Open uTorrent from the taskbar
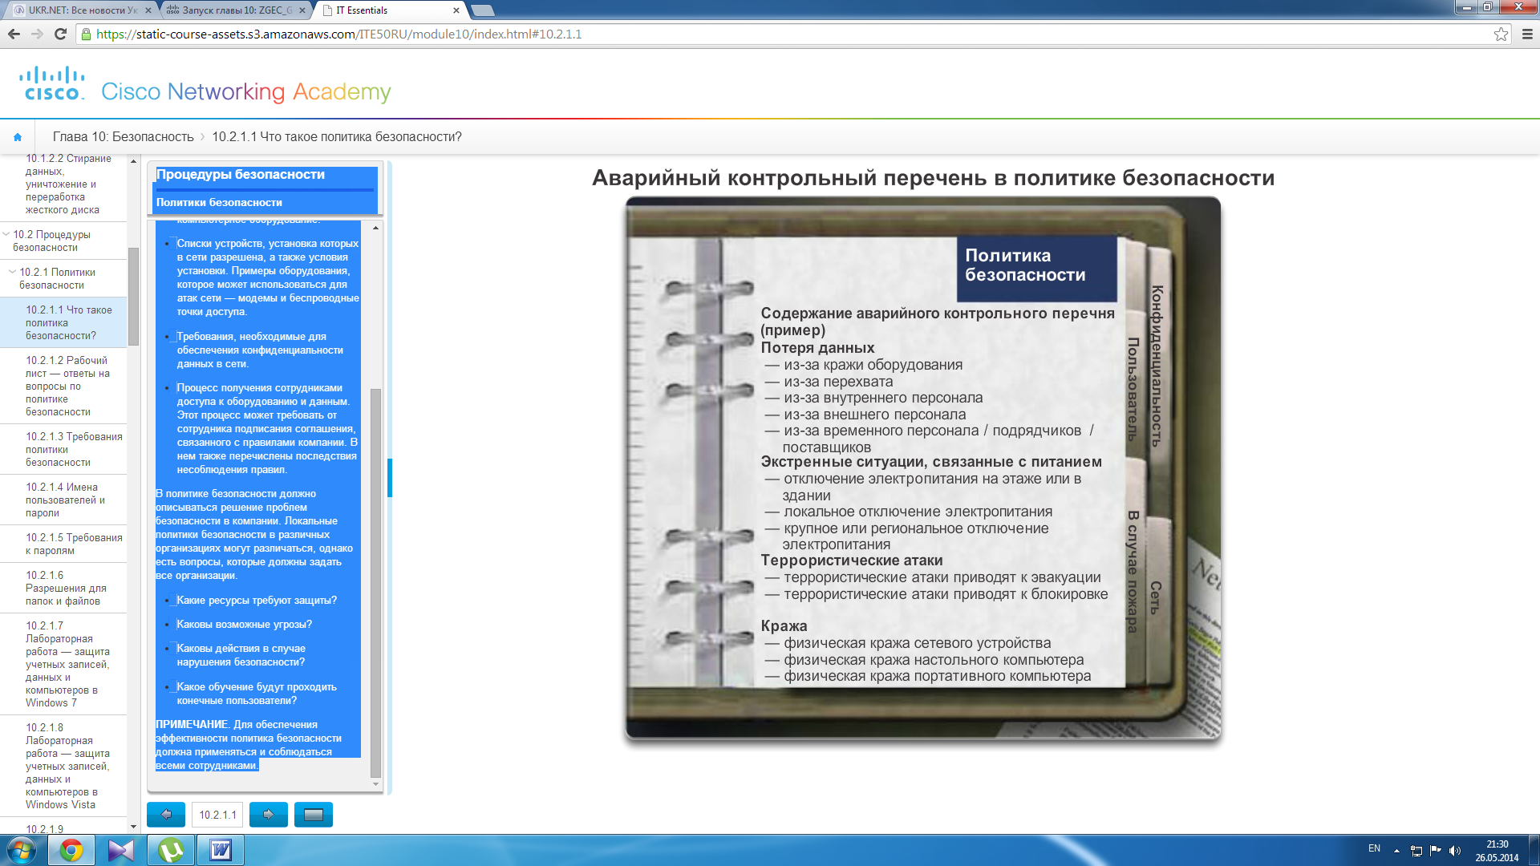 tap(171, 850)
